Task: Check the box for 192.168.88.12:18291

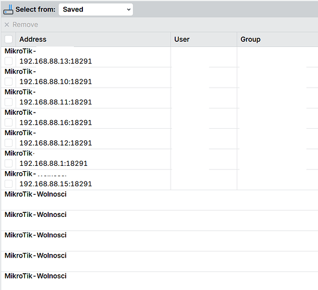Action: point(9,143)
